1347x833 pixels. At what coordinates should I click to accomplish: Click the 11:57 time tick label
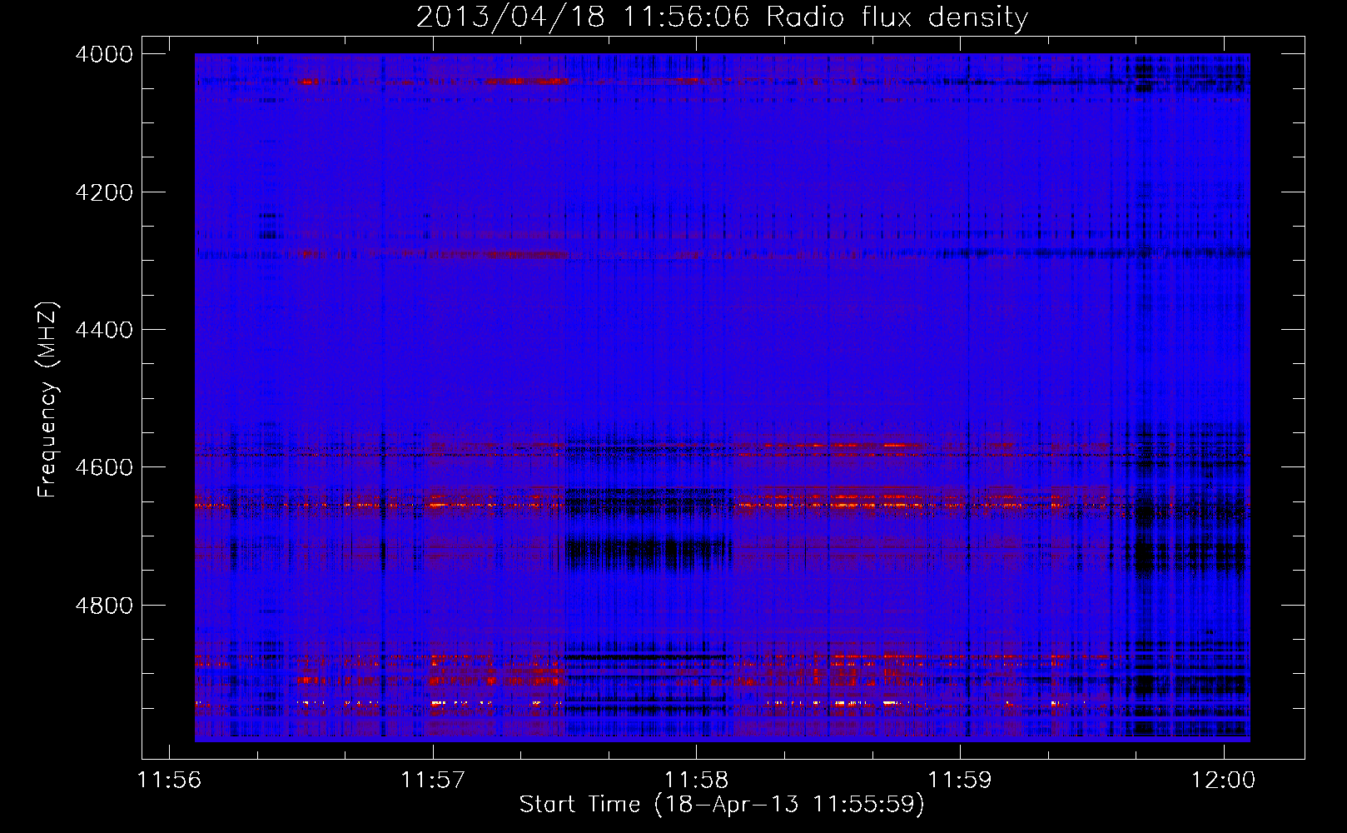click(433, 781)
